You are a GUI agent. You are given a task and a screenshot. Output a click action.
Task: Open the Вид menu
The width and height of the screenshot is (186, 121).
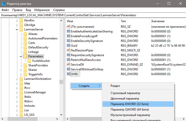(x=28, y=10)
